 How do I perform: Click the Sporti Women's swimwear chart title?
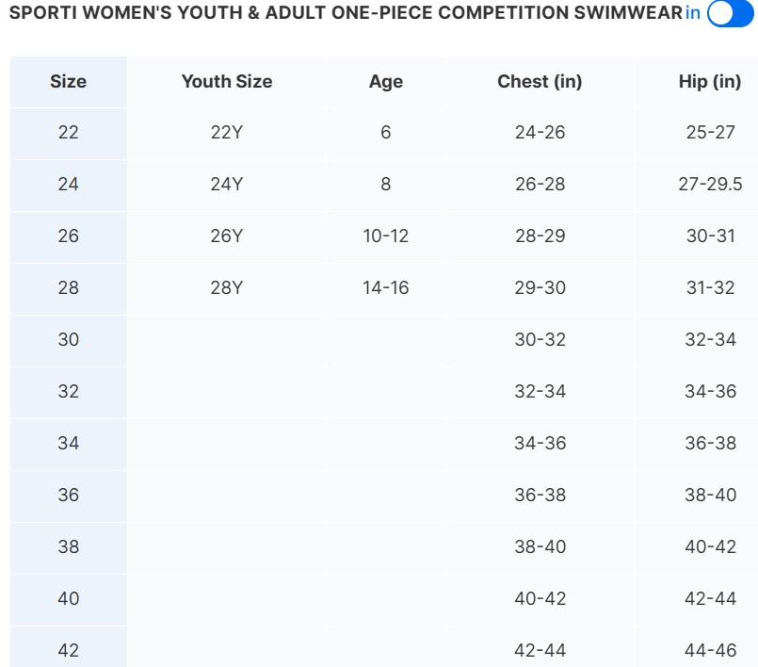[345, 13]
